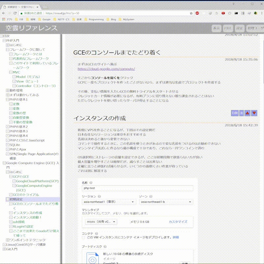Move the section up with the red up arrow

click(247, 113)
